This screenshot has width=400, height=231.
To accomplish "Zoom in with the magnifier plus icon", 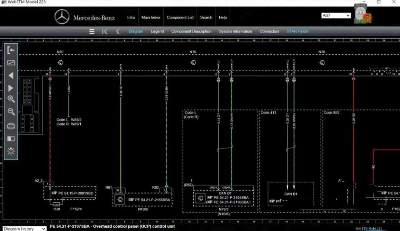I will pos(11,99).
